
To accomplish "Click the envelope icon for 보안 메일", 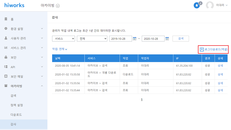I will 6,76.
